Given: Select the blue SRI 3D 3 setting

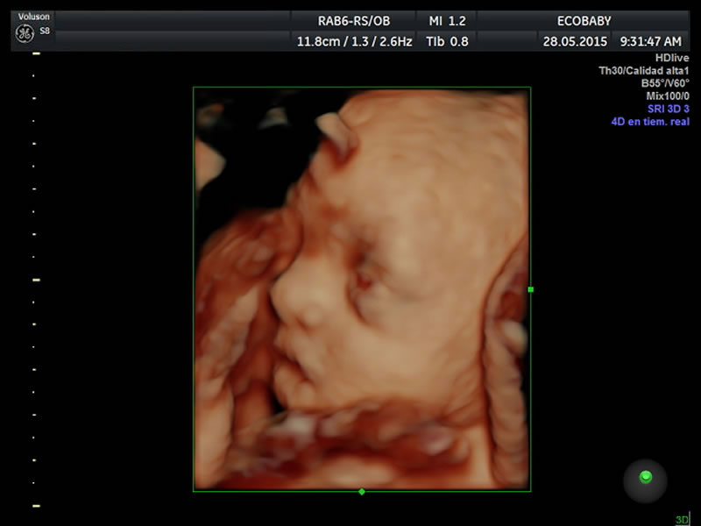Looking at the screenshot, I should click(x=668, y=109).
